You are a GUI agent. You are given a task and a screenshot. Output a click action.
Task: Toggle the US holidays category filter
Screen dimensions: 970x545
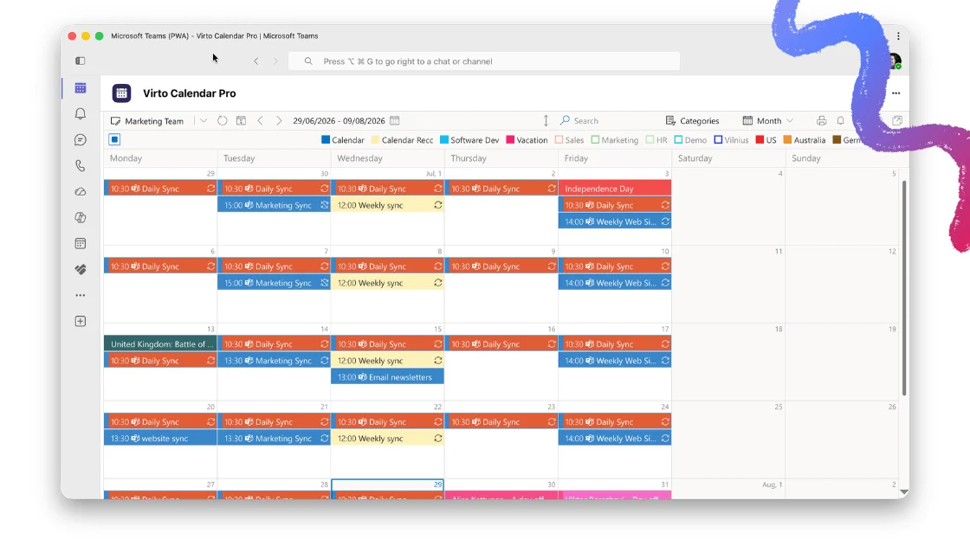pyautogui.click(x=766, y=140)
